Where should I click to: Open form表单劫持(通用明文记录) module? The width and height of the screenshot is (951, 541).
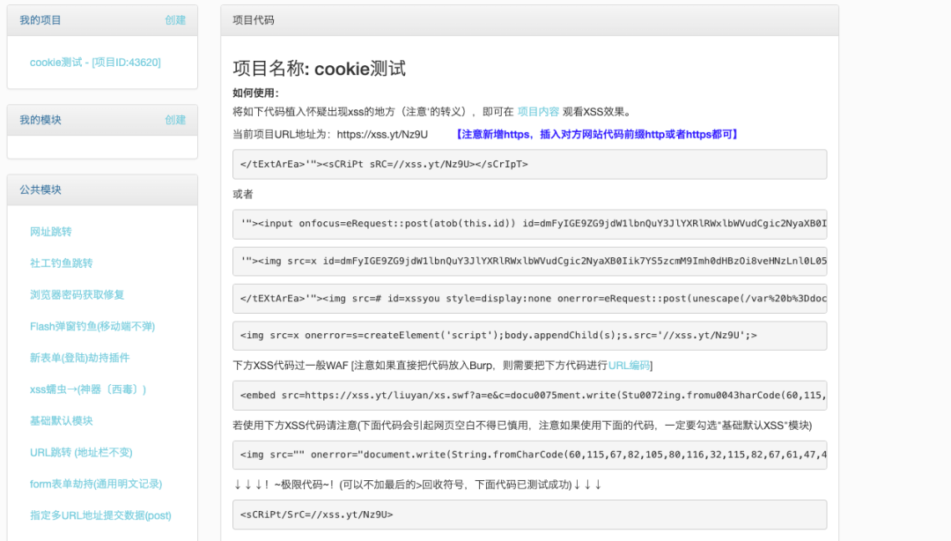(x=96, y=484)
